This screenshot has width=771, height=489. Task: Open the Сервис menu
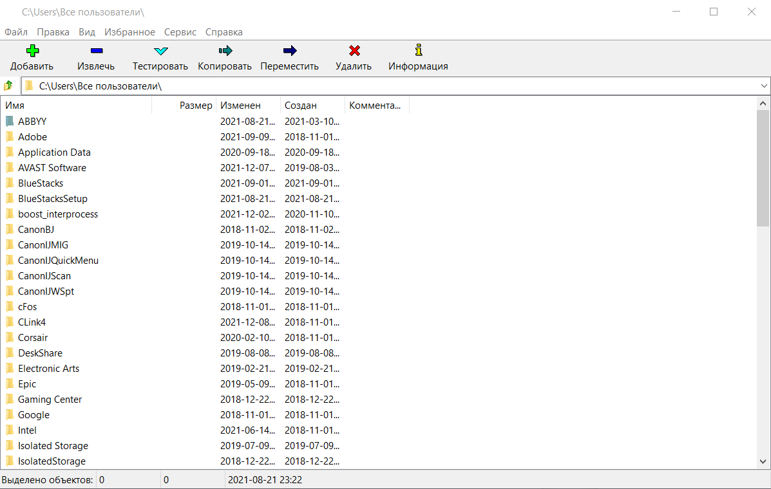click(180, 32)
